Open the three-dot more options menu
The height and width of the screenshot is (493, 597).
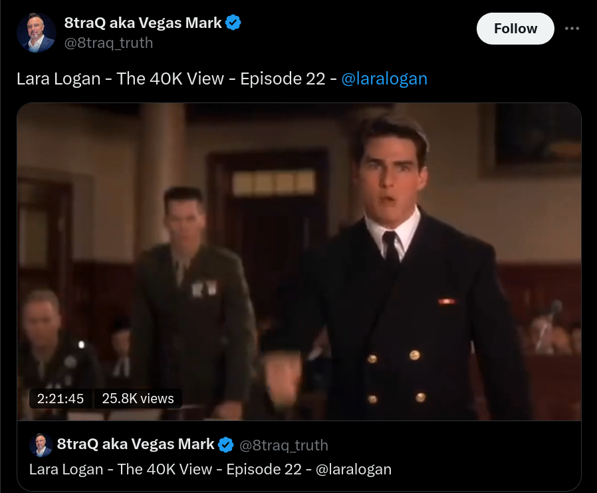point(572,29)
